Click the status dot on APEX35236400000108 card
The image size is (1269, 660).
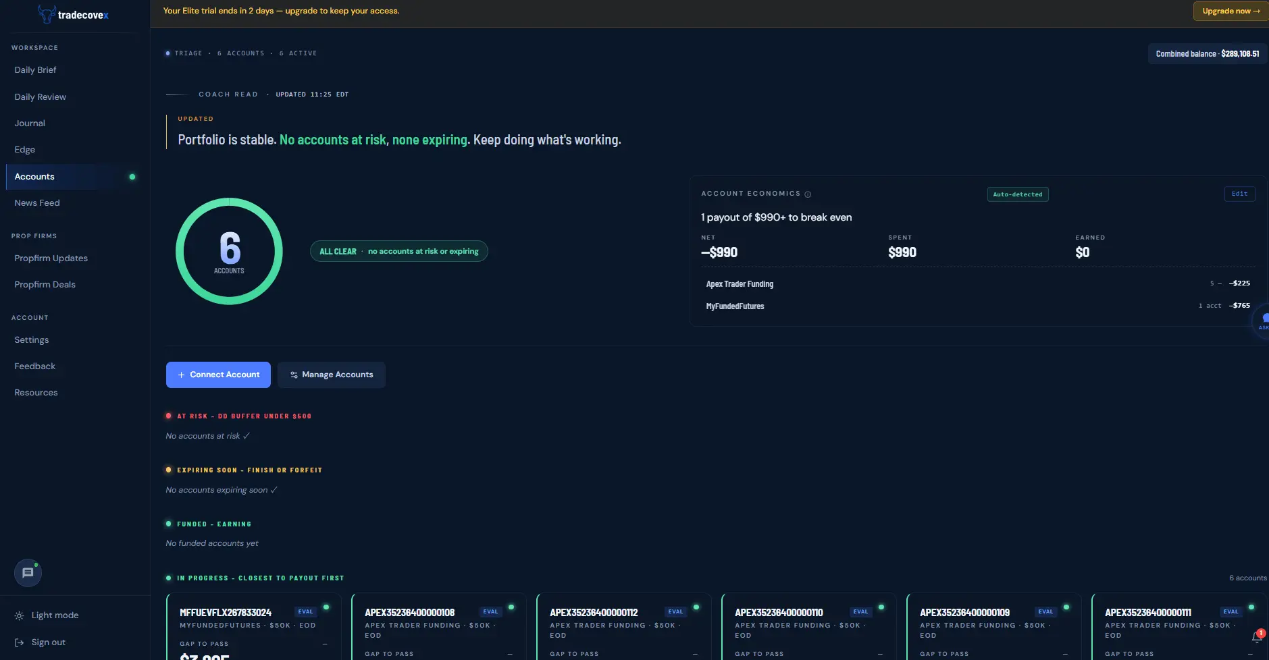(511, 607)
